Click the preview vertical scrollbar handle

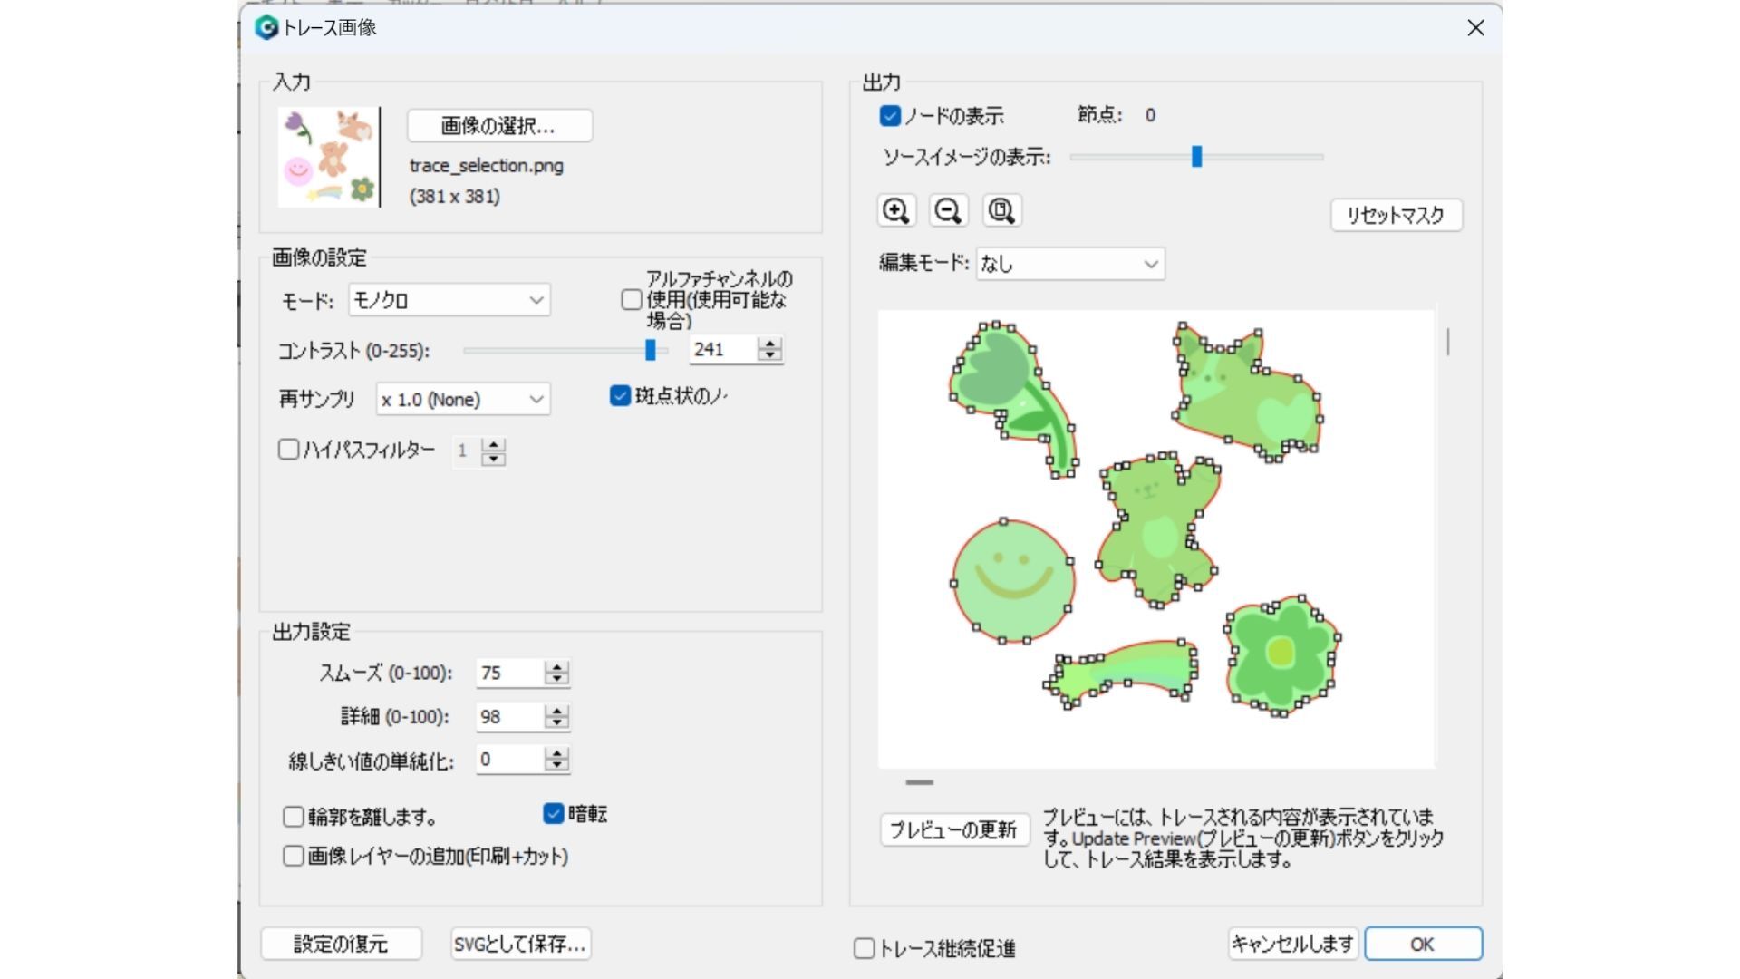(1448, 342)
